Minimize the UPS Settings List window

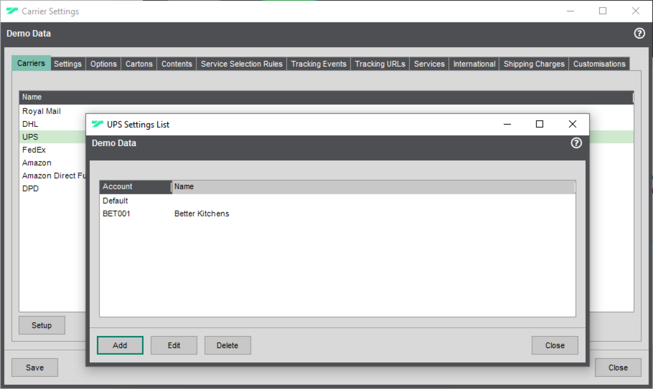(507, 124)
